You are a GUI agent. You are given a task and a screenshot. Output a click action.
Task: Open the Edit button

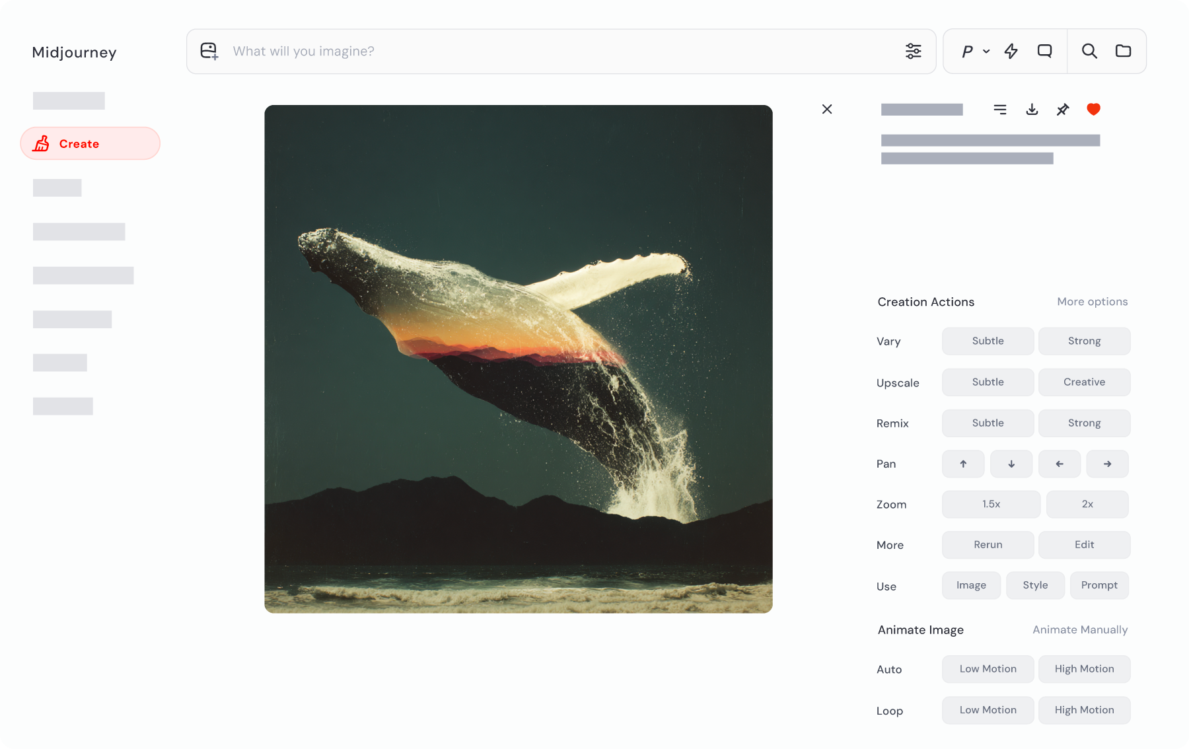coord(1084,545)
